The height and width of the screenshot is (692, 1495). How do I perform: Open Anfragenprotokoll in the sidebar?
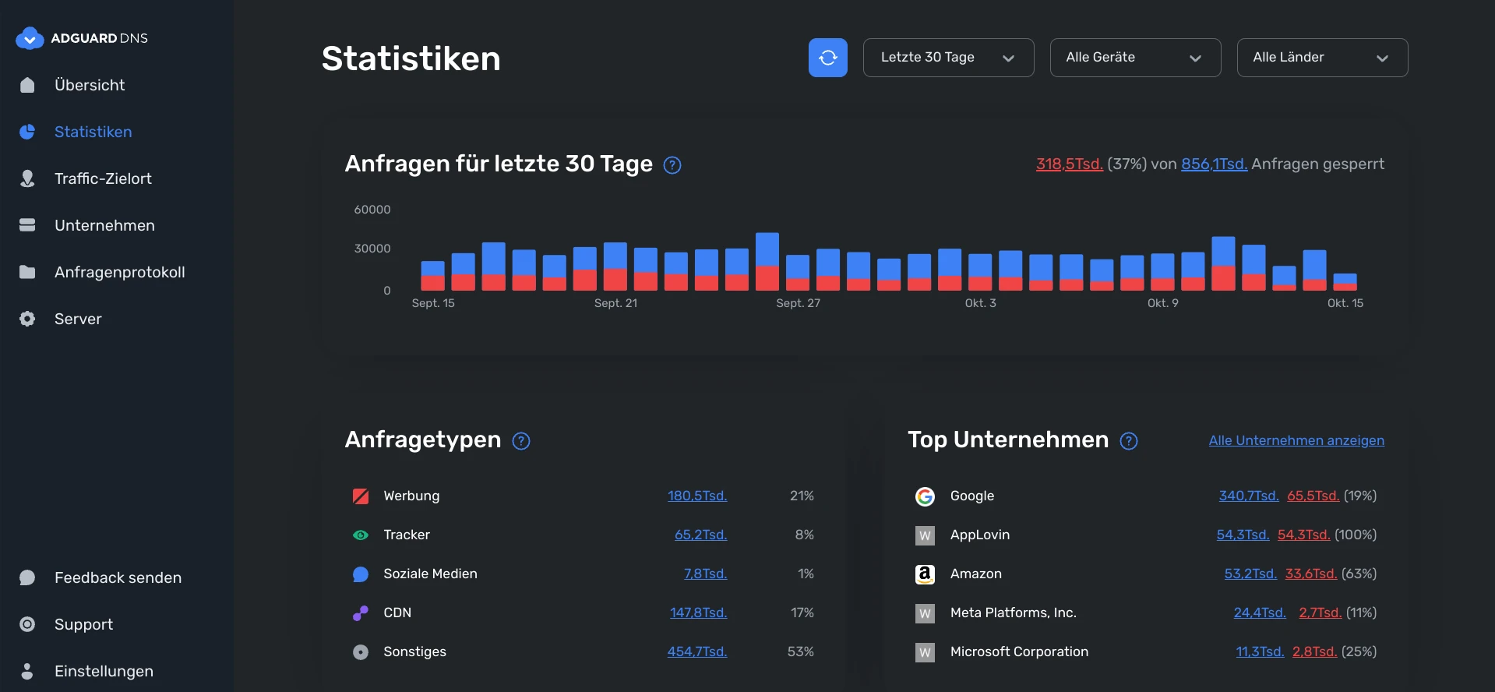point(120,272)
